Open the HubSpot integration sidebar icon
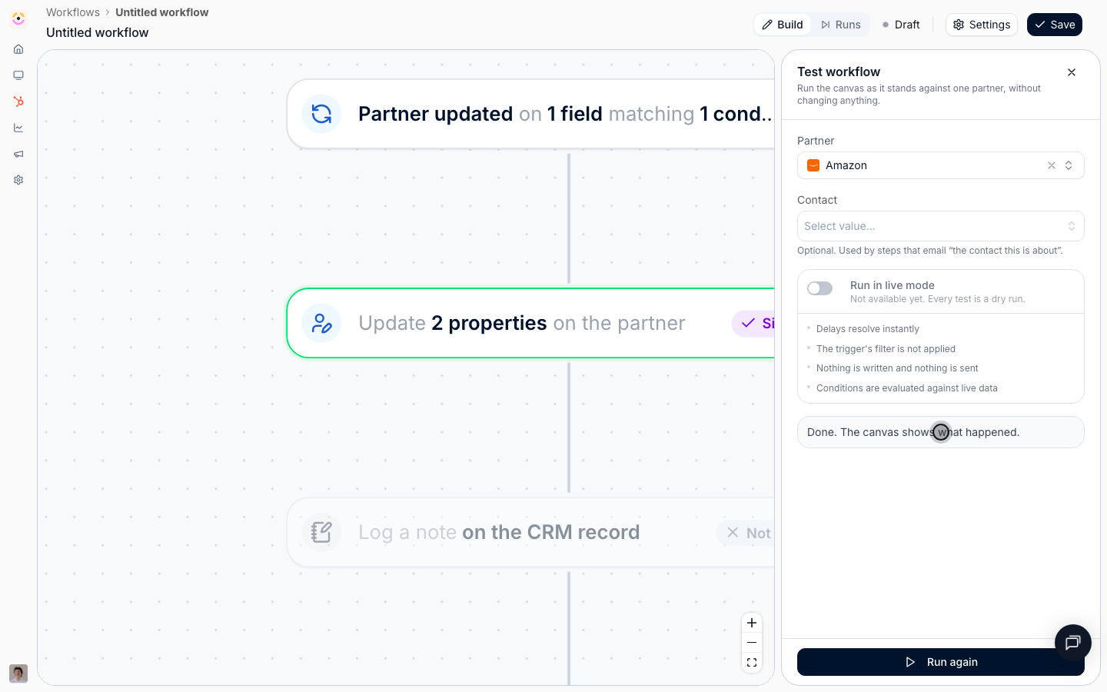This screenshot has width=1107, height=692. (18, 101)
